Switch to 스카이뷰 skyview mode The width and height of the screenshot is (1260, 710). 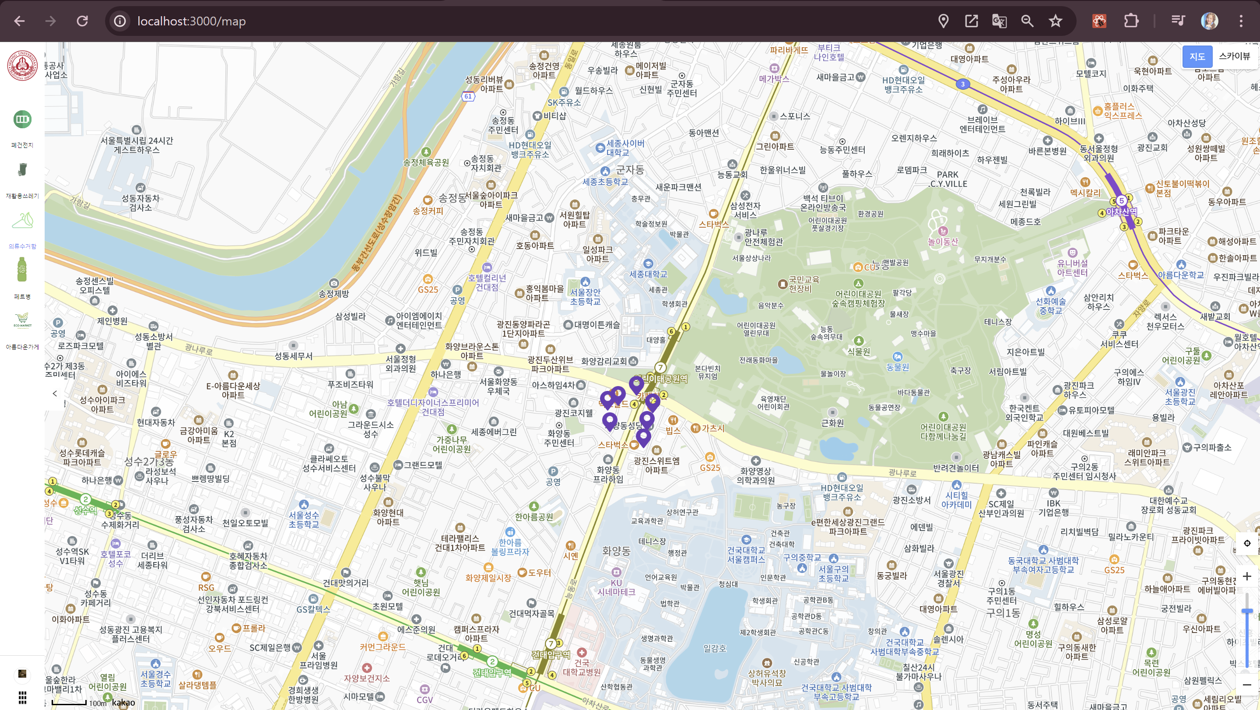click(x=1234, y=56)
